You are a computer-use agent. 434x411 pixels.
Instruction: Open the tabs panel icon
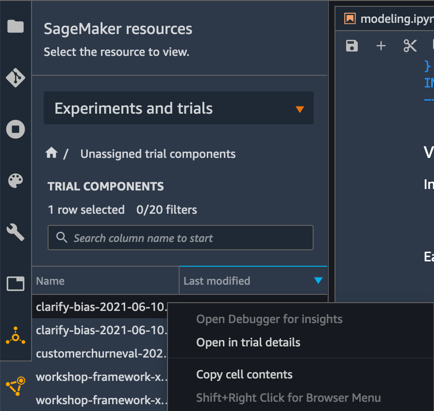pos(16,284)
